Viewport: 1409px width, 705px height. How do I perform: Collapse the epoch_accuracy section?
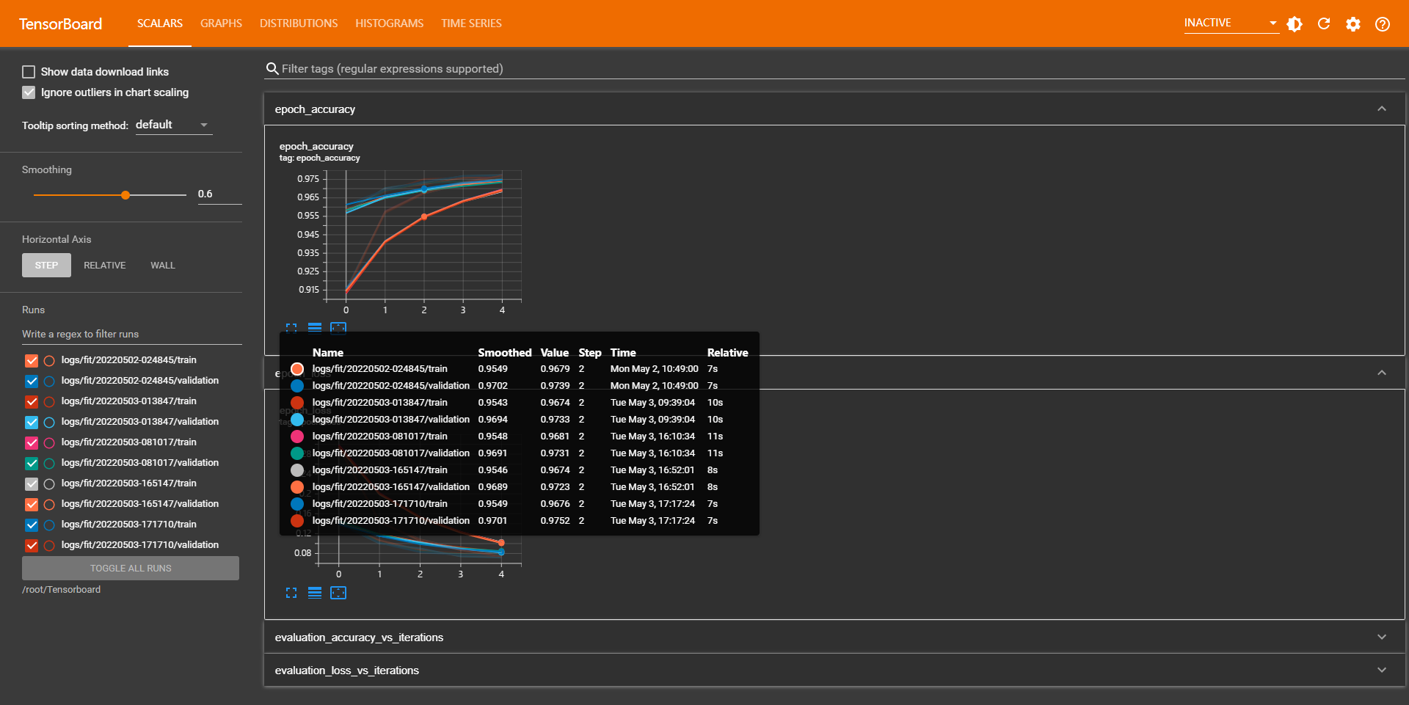tap(1382, 109)
